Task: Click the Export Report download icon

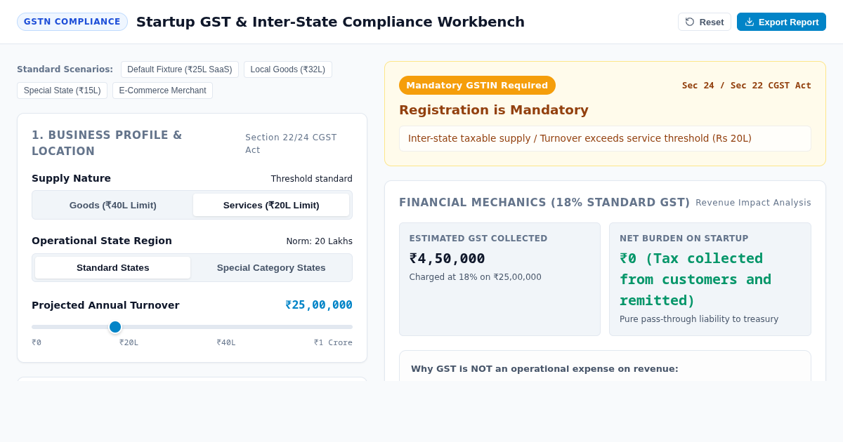Action: tap(750, 22)
